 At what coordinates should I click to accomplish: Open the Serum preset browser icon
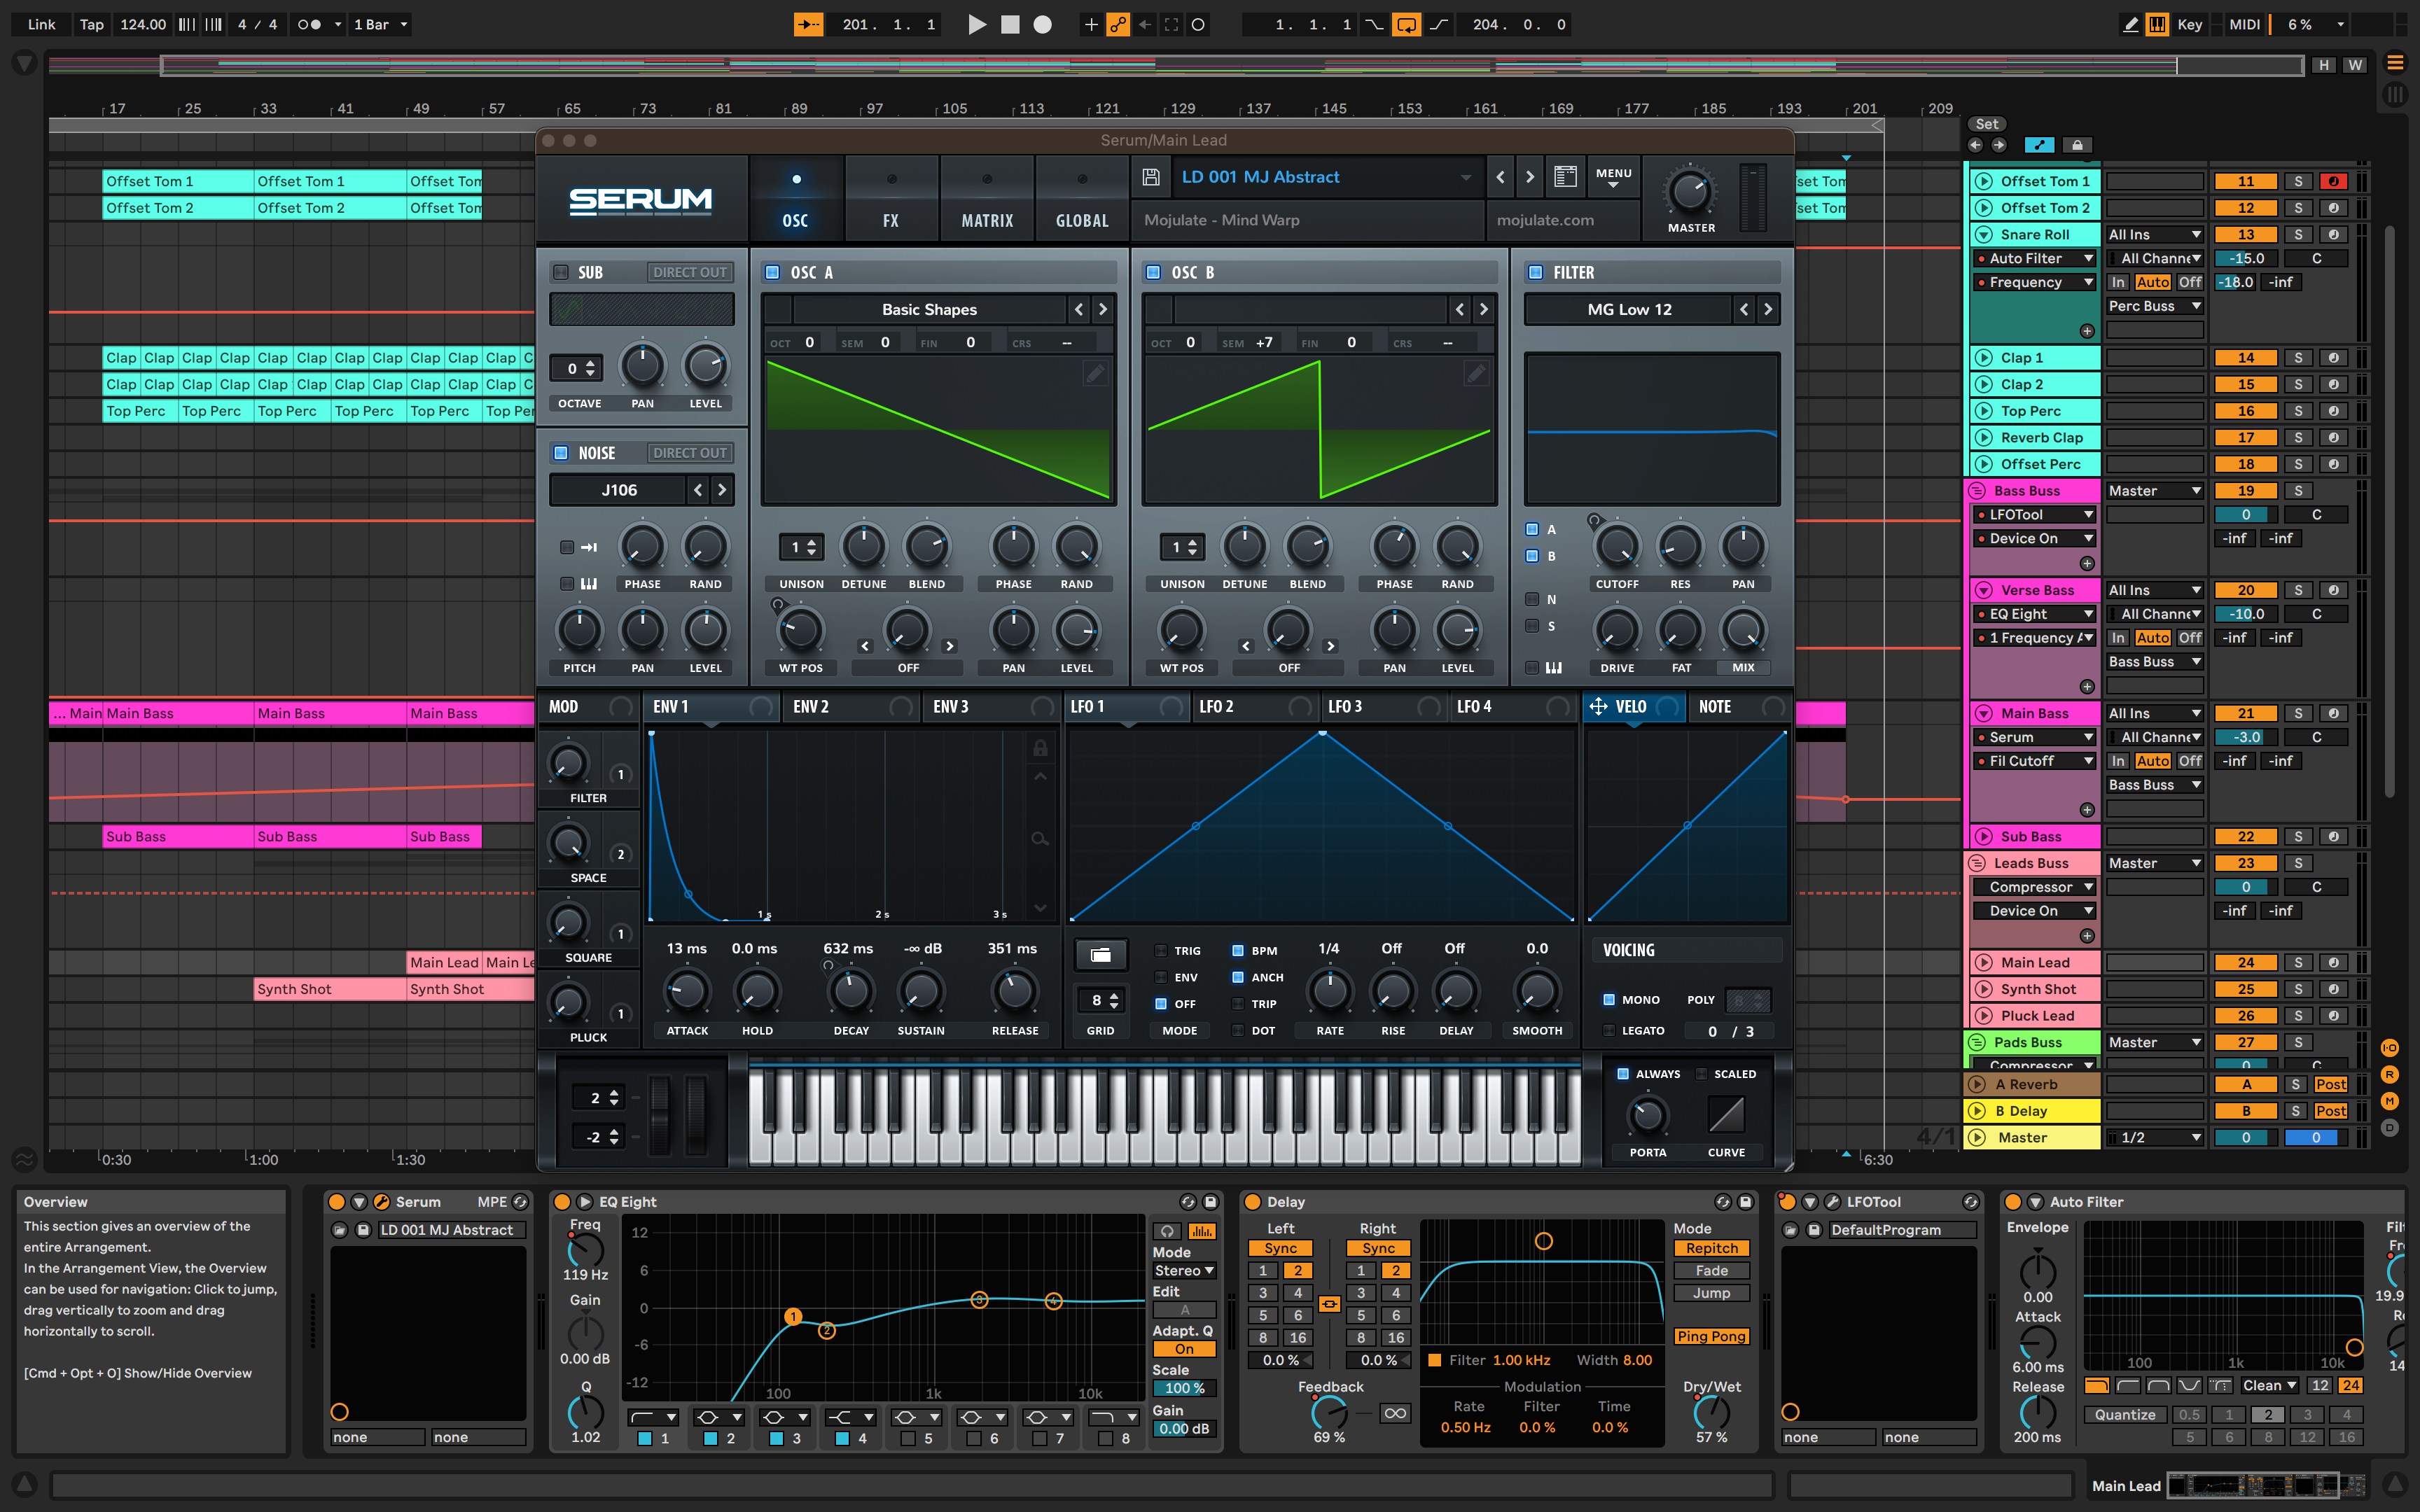click(x=1565, y=177)
